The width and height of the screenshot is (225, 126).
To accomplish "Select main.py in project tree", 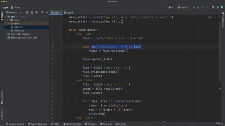I will pyautogui.click(x=18, y=27).
